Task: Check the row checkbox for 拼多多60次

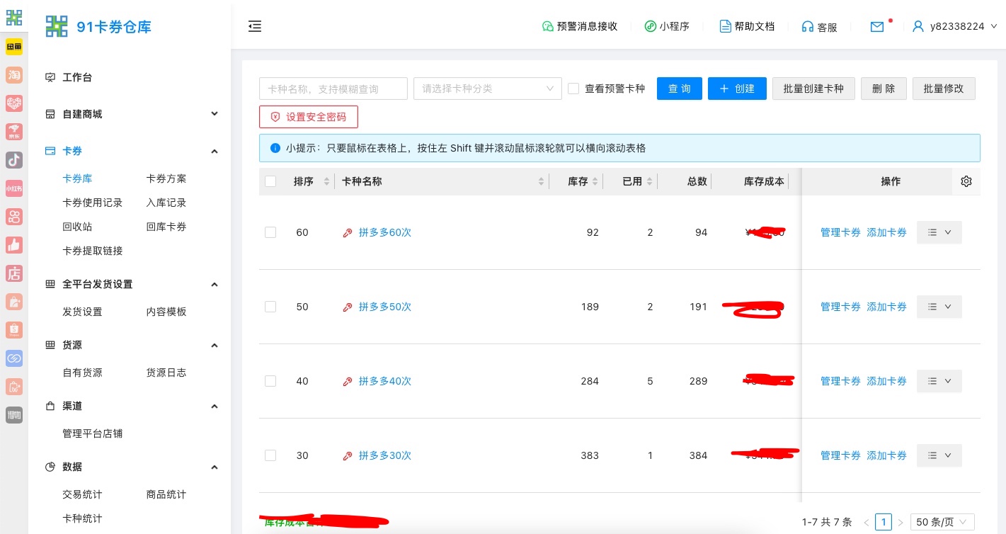Action: pyautogui.click(x=270, y=232)
